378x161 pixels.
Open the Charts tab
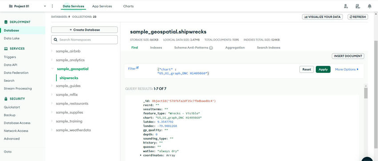[128, 6]
